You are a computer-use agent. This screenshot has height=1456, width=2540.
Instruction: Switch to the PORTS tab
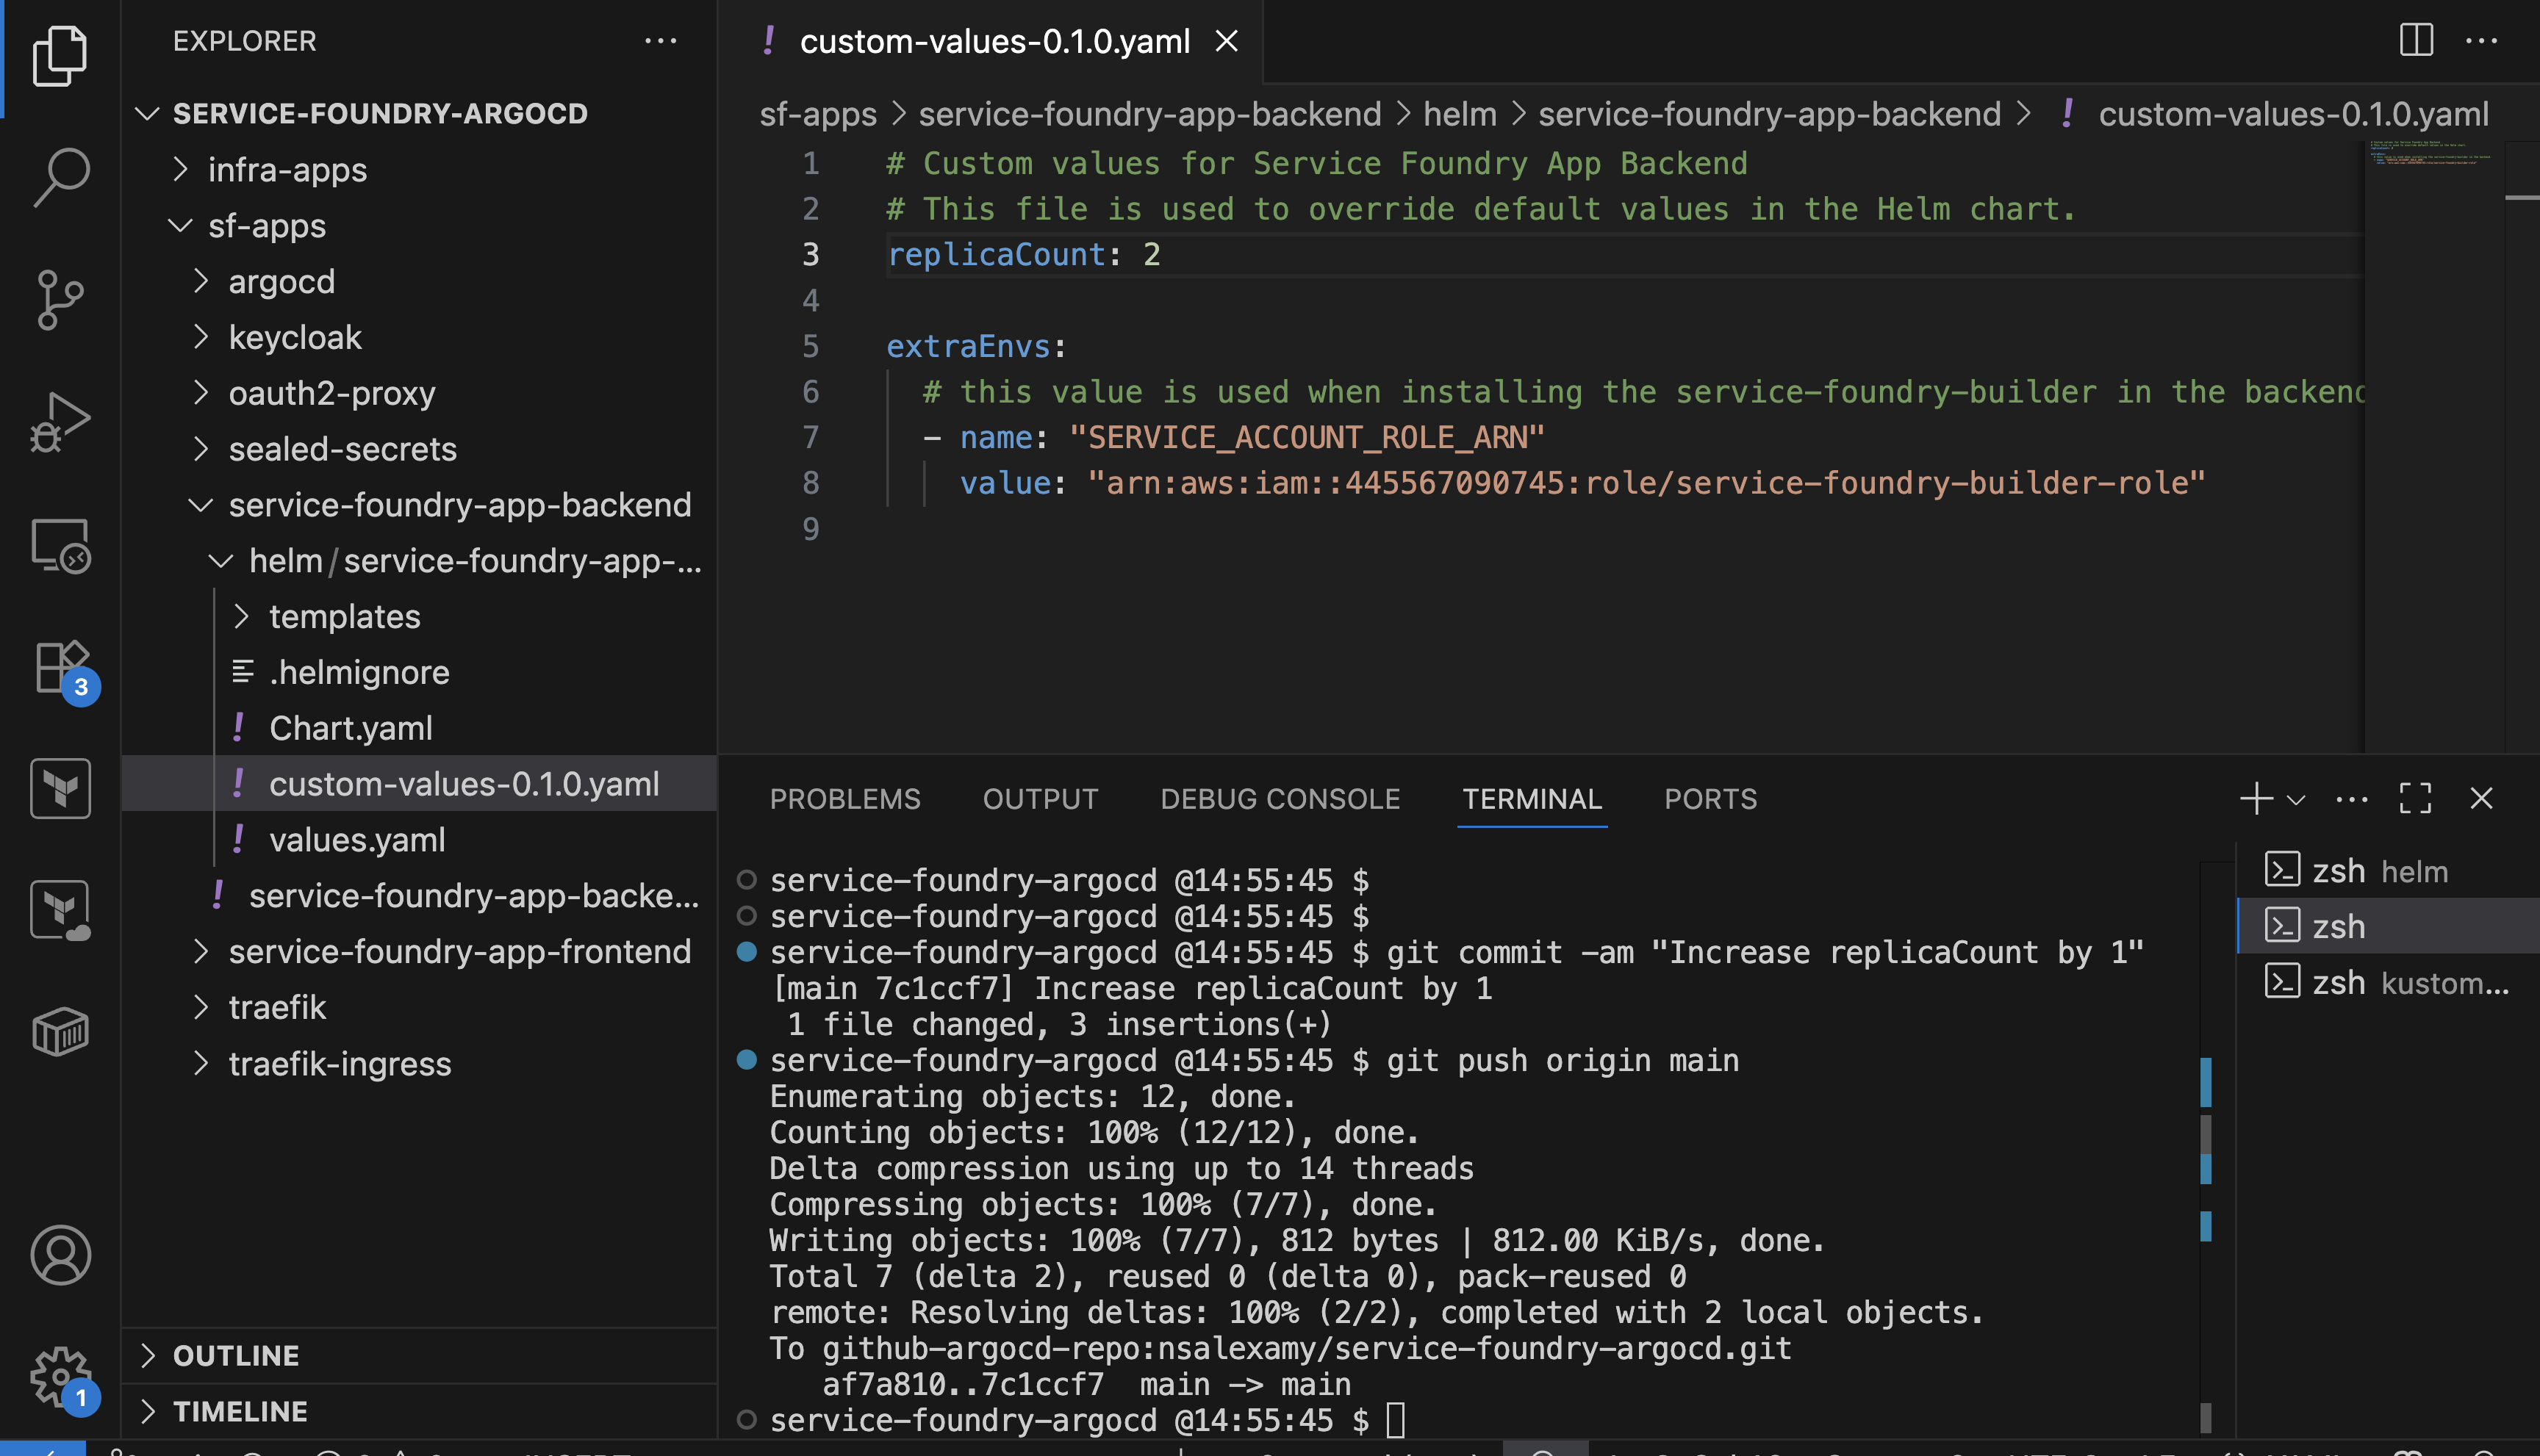coord(1711,799)
